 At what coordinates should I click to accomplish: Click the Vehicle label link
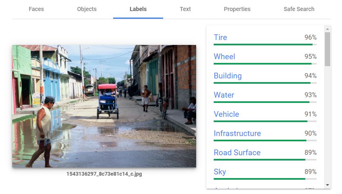click(226, 114)
